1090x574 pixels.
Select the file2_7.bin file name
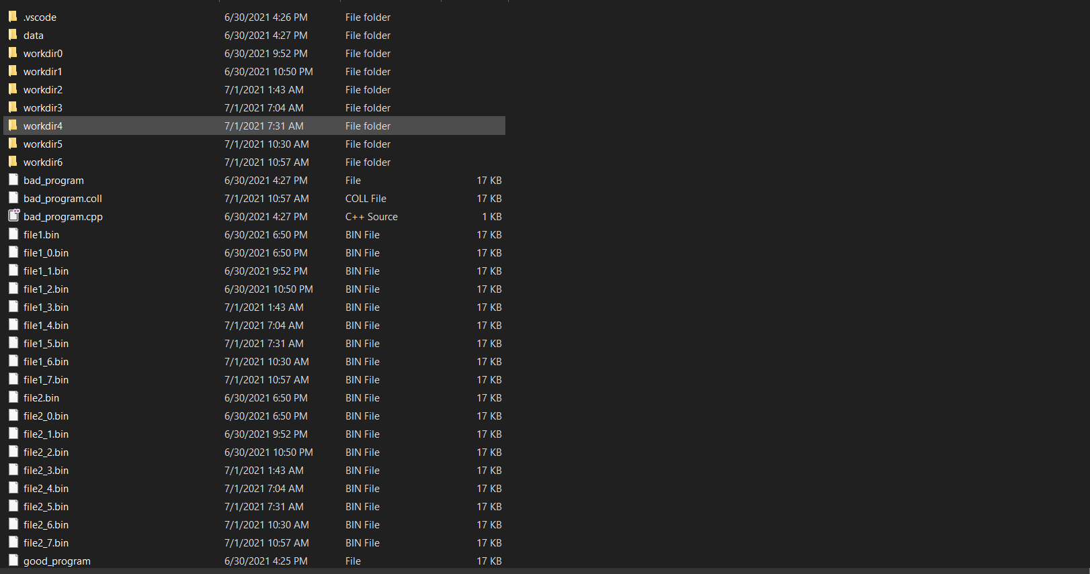(x=46, y=543)
